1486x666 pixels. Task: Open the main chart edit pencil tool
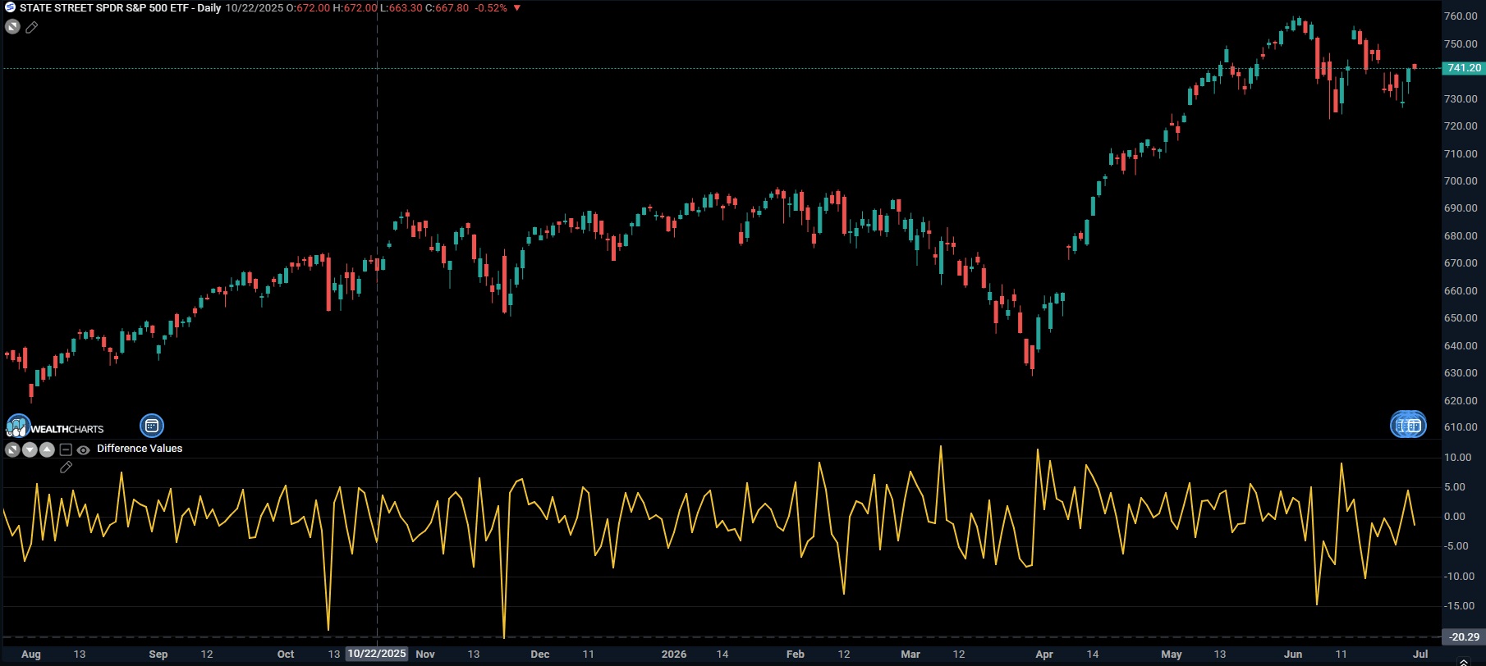click(x=31, y=28)
